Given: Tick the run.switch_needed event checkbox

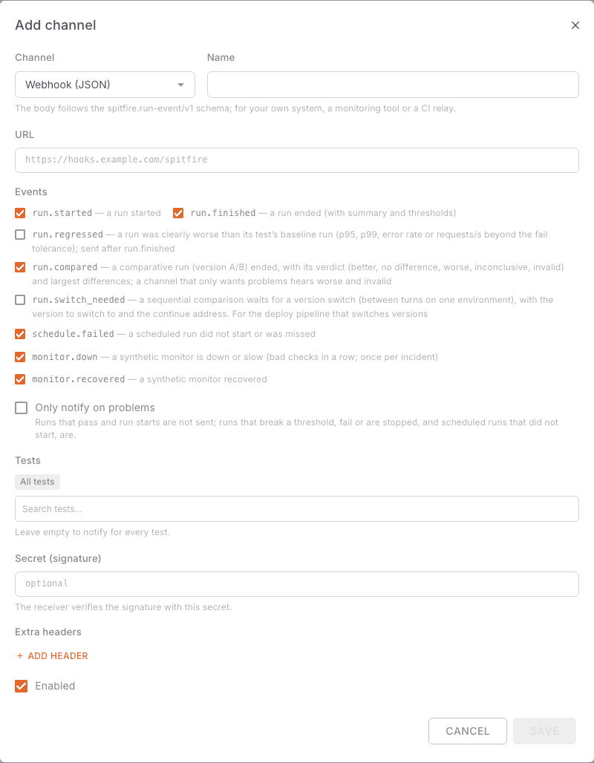Looking at the screenshot, I should click(x=20, y=300).
